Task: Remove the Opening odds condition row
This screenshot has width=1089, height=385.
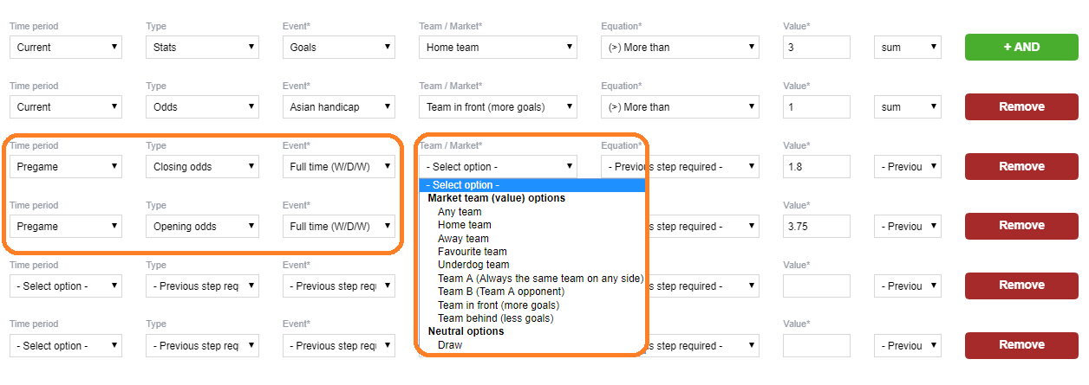Action: click(x=1021, y=225)
